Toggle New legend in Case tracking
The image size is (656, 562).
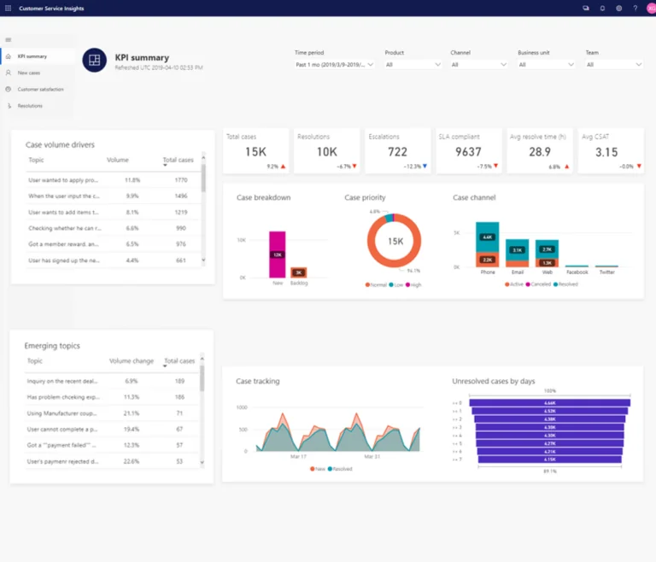tap(318, 469)
